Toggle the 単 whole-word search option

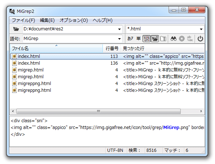[x=139, y=39]
